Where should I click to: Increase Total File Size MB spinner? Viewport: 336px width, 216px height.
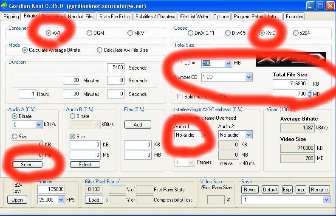tap(310, 92)
